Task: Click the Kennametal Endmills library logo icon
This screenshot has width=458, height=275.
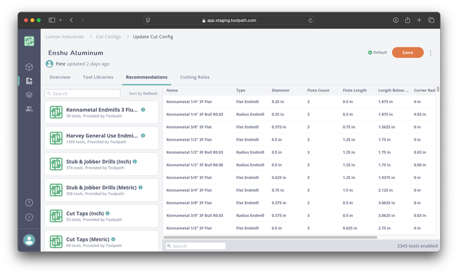Action: [x=56, y=112]
